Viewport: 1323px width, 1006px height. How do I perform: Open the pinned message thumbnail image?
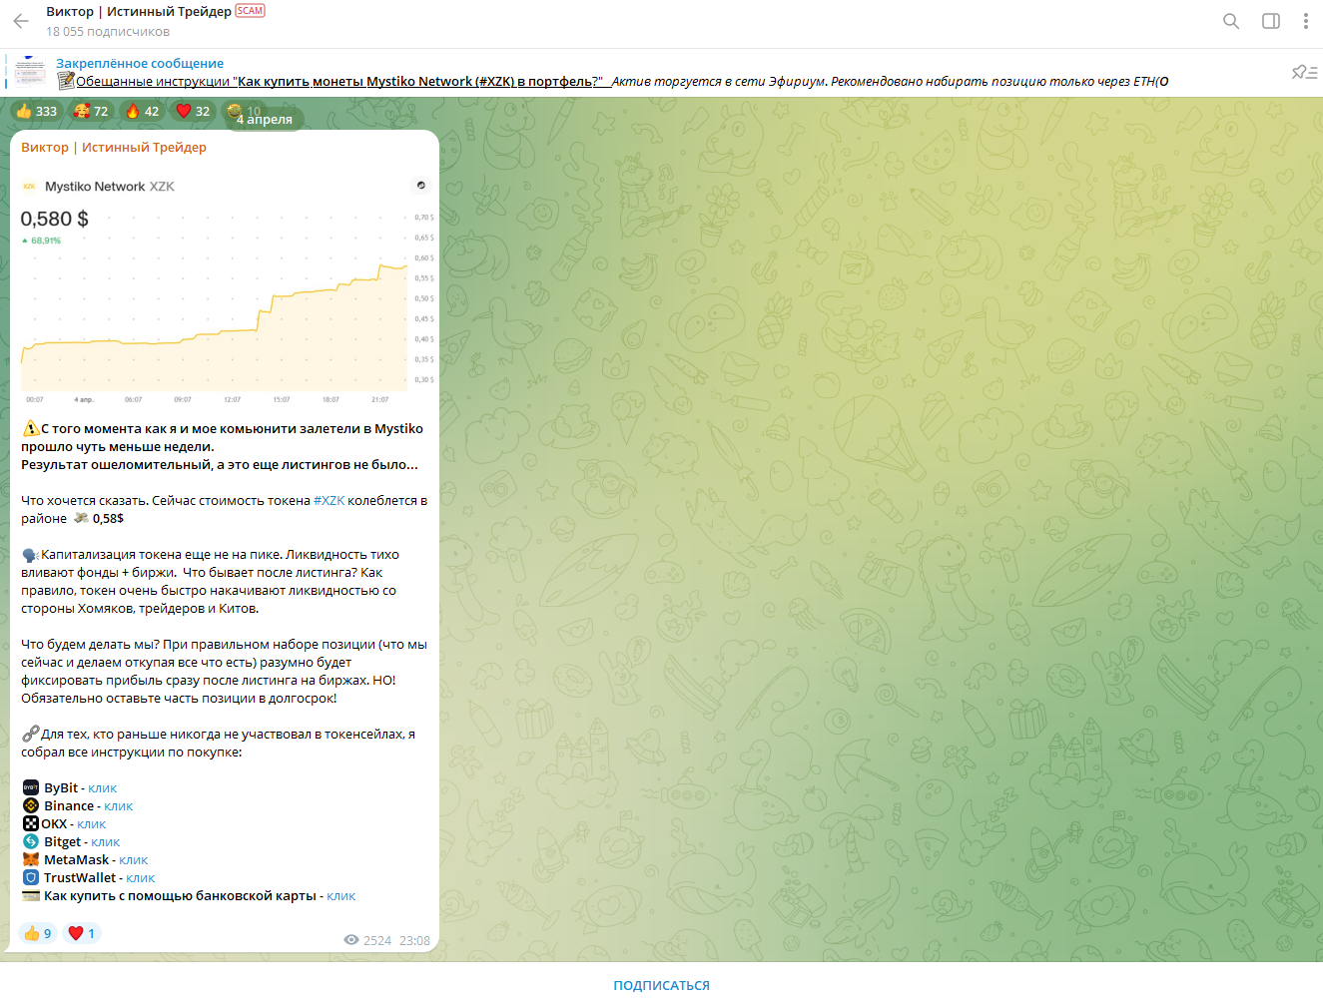29,72
